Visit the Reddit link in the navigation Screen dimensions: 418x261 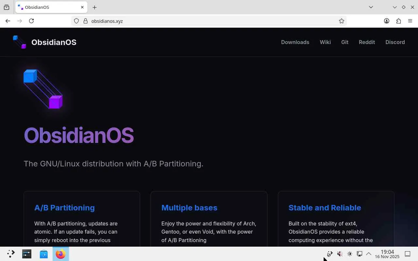pos(367,42)
